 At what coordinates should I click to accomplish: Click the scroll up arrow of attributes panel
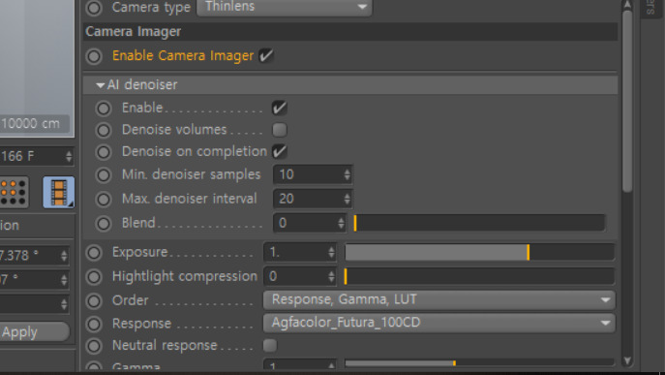[x=627, y=5]
